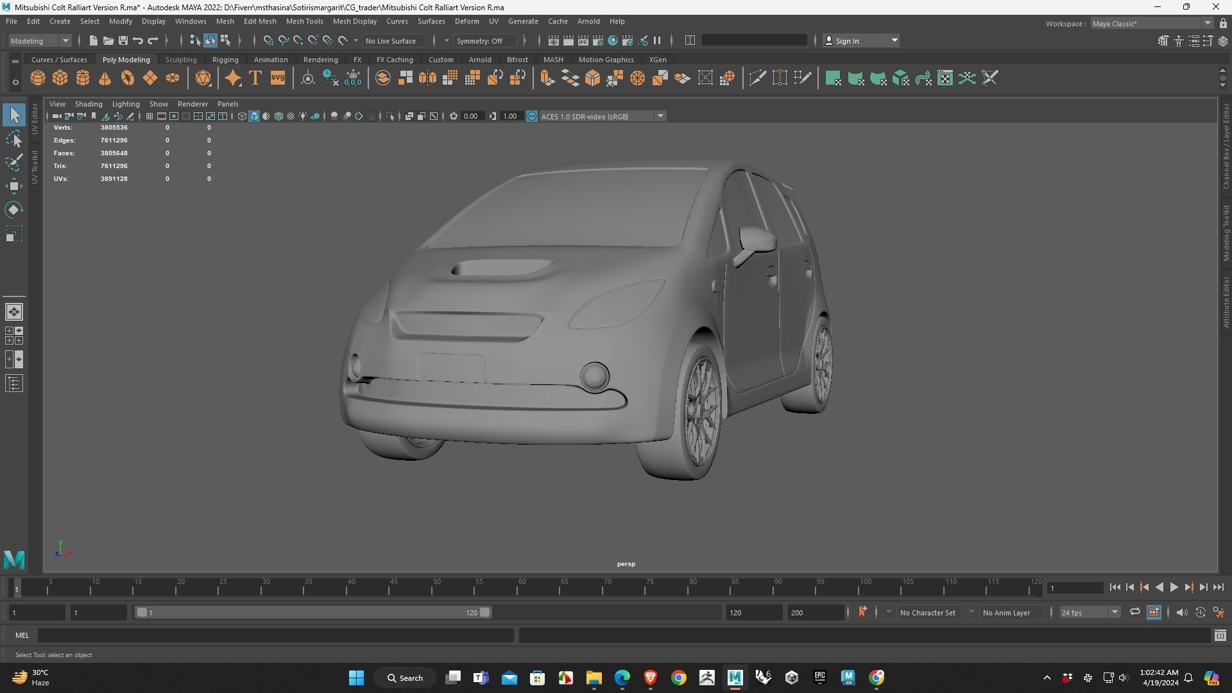Switch to the Sculpting shelf tab
The image size is (1232, 693).
[181, 60]
